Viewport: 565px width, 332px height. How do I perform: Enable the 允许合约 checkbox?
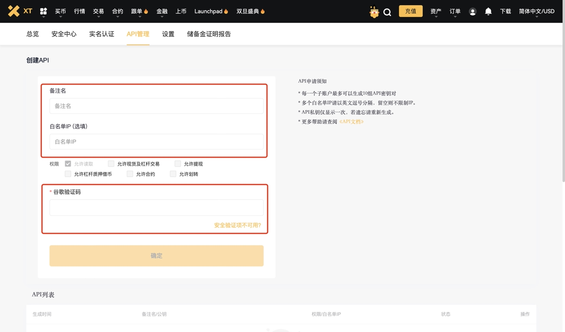point(130,174)
